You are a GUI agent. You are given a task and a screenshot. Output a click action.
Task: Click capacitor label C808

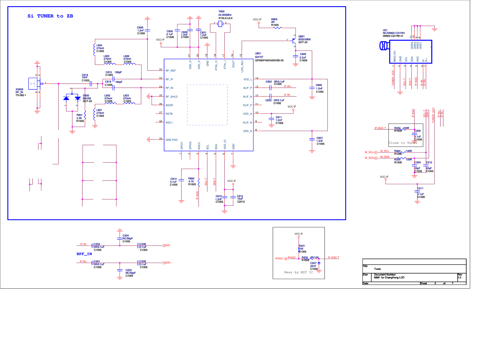point(303,54)
